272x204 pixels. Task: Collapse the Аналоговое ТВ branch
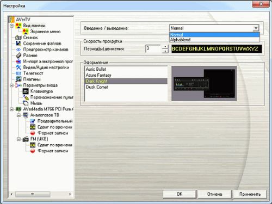(18, 115)
